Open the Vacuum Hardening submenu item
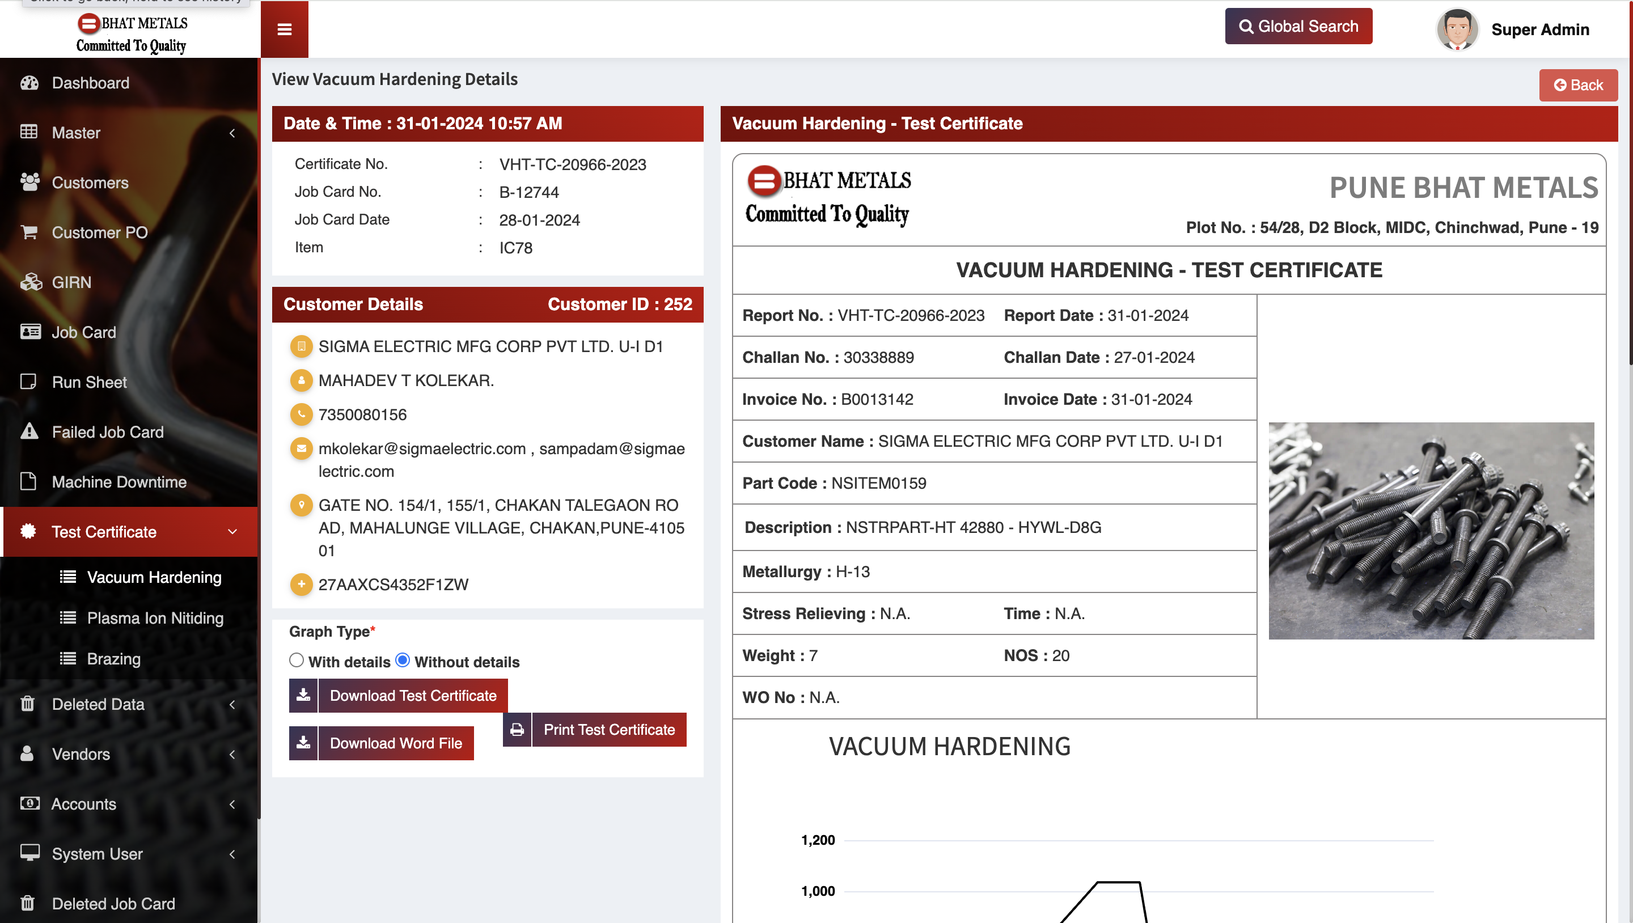The image size is (1633, 923). pyautogui.click(x=129, y=577)
